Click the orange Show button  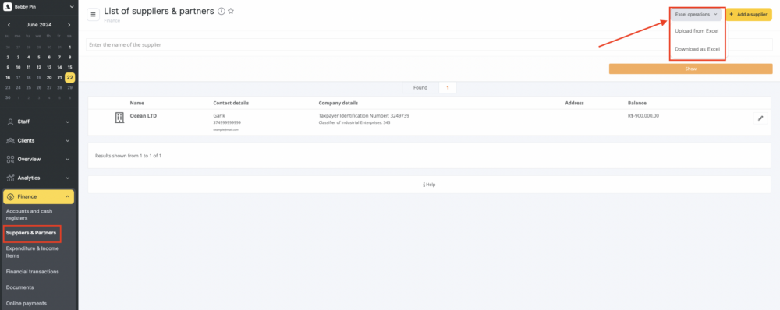pyautogui.click(x=690, y=69)
